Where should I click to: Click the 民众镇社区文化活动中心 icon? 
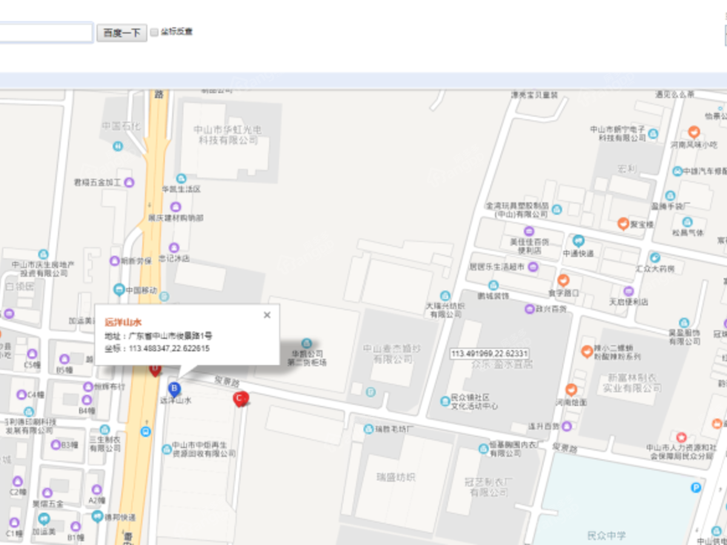pos(445,401)
